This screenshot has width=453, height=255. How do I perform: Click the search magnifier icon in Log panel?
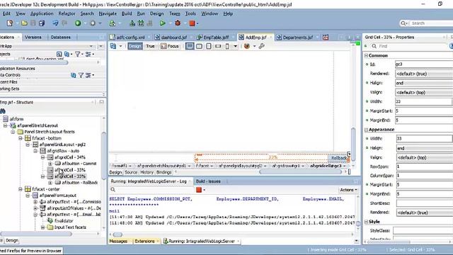(113, 190)
